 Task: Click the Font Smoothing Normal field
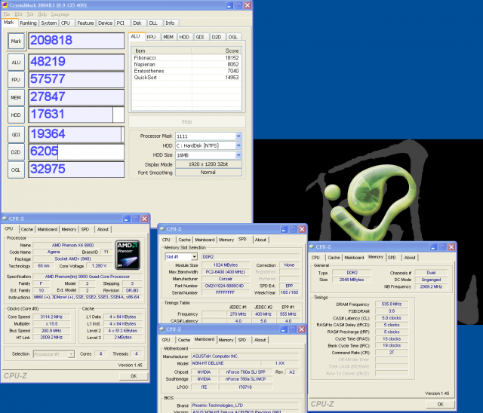(x=208, y=173)
